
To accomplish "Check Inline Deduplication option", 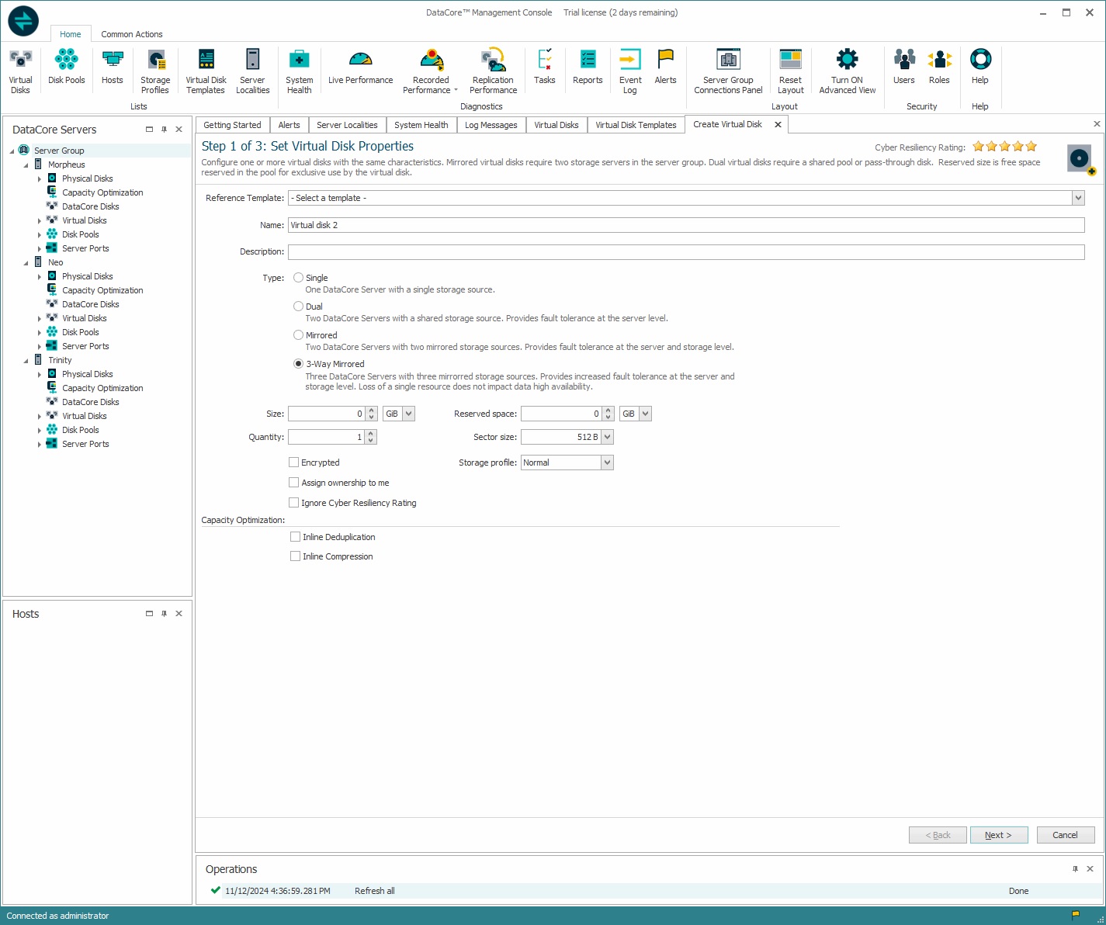I will (x=296, y=537).
